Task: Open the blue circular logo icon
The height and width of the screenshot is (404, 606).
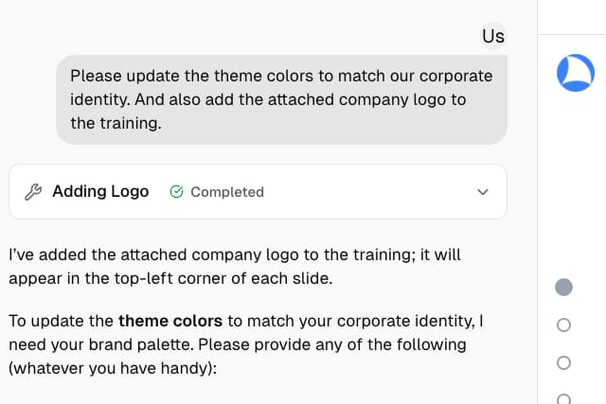Action: 575,73
